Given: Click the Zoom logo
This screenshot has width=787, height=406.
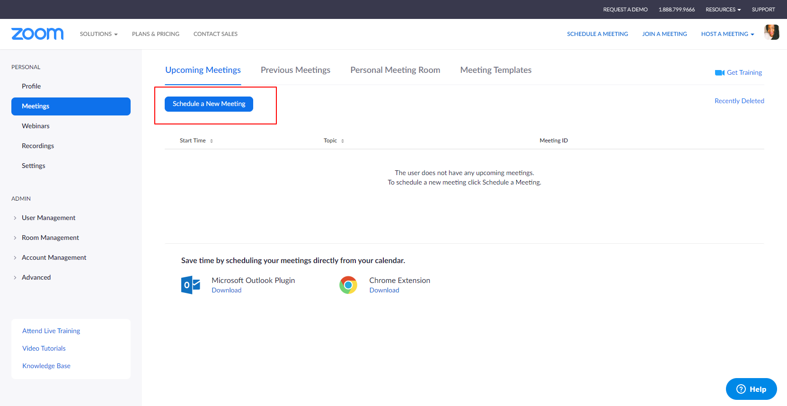Looking at the screenshot, I should (x=37, y=34).
